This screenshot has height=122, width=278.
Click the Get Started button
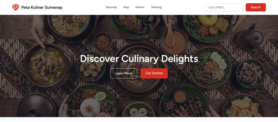[154, 73]
